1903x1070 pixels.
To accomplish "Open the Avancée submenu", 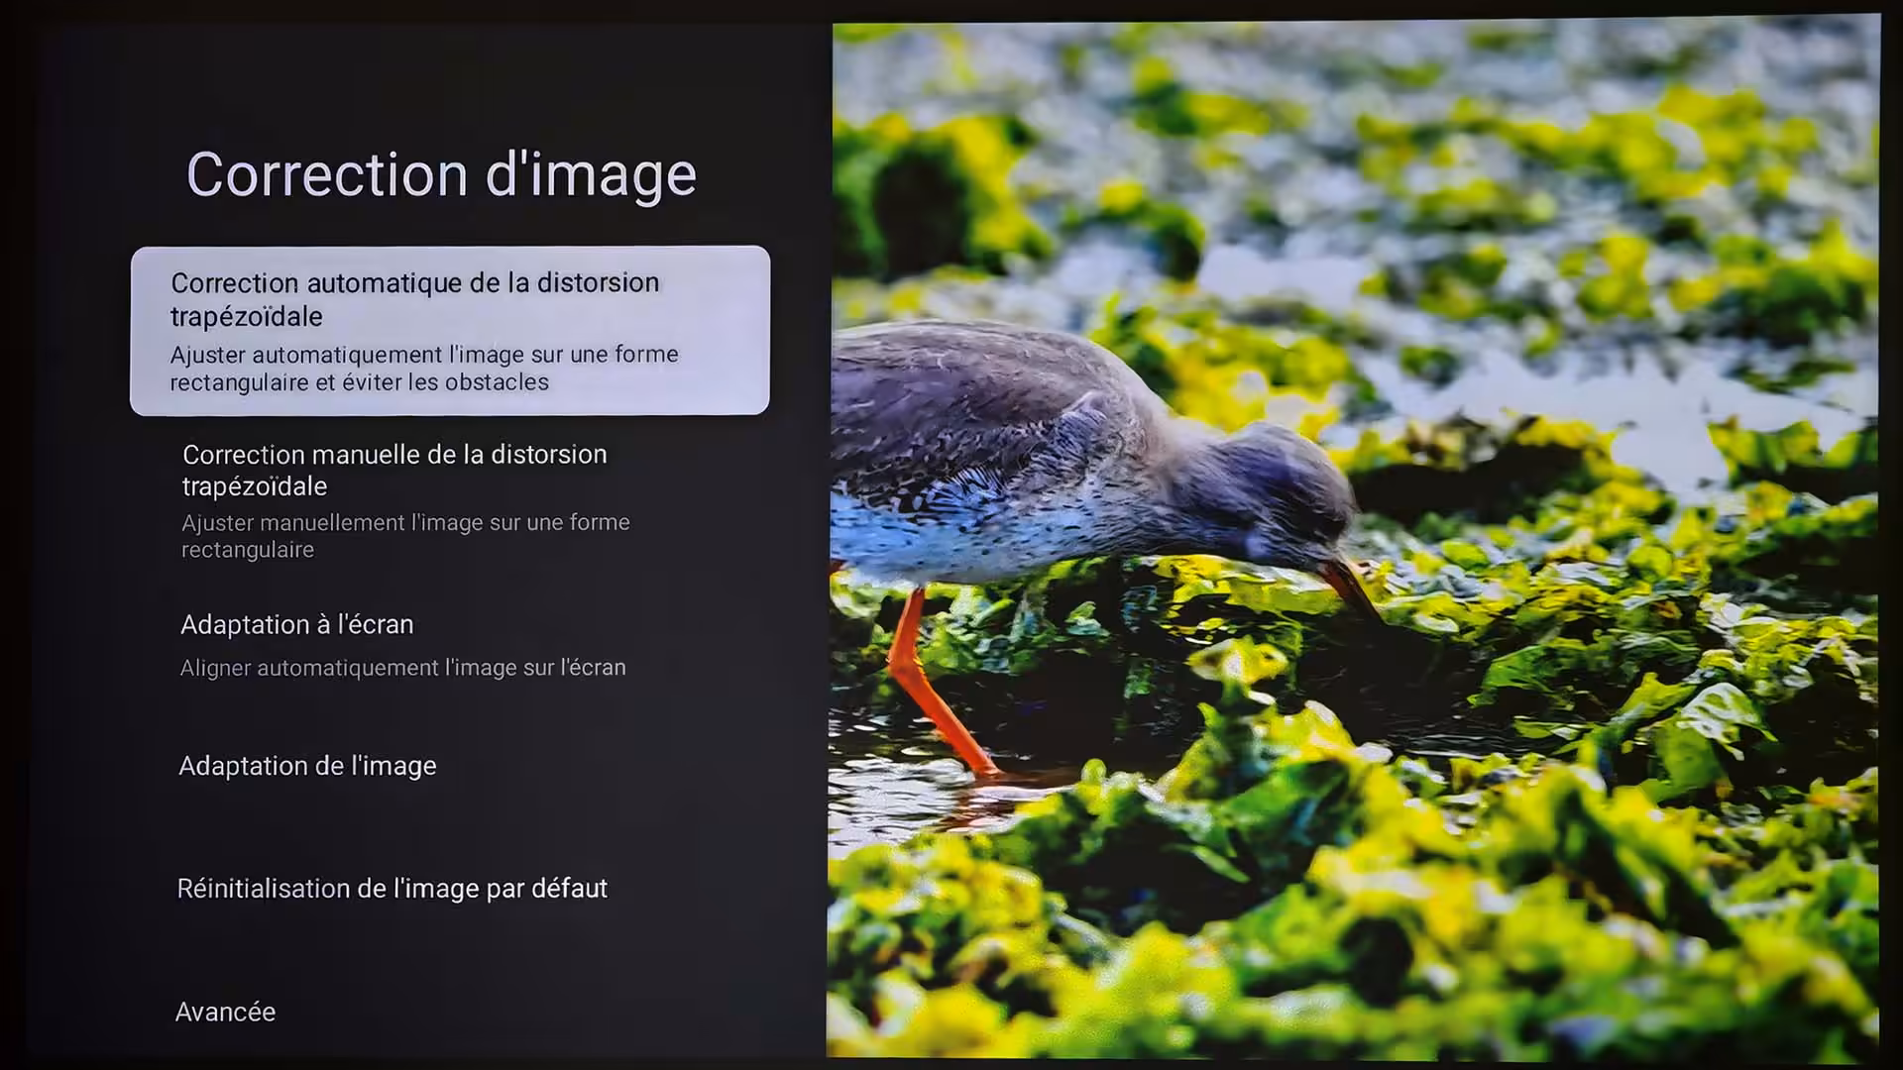I will 226,1012.
